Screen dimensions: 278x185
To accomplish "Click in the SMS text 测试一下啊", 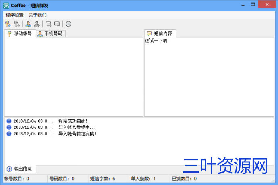I will click(x=156, y=41).
